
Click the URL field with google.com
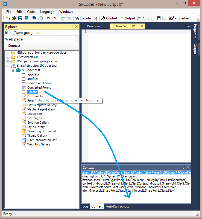coord(42,33)
